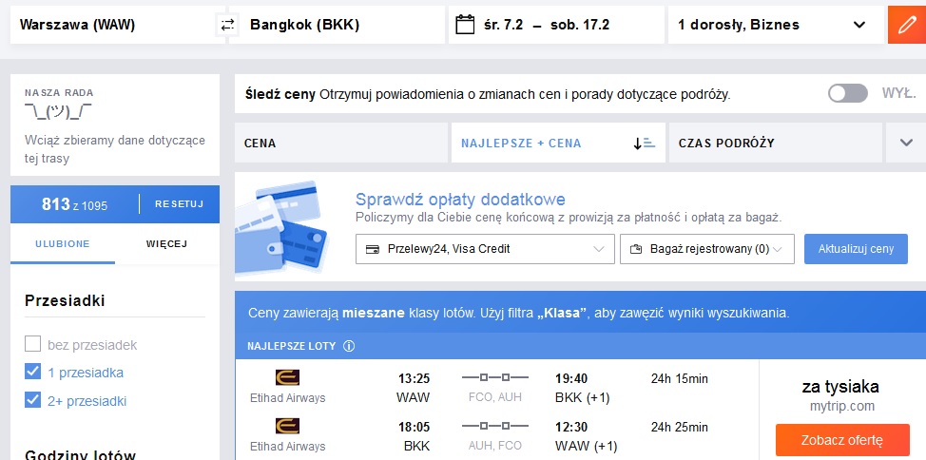Open the Bagaż rejestrowany dropdown
The width and height of the screenshot is (926, 460).
pos(707,249)
